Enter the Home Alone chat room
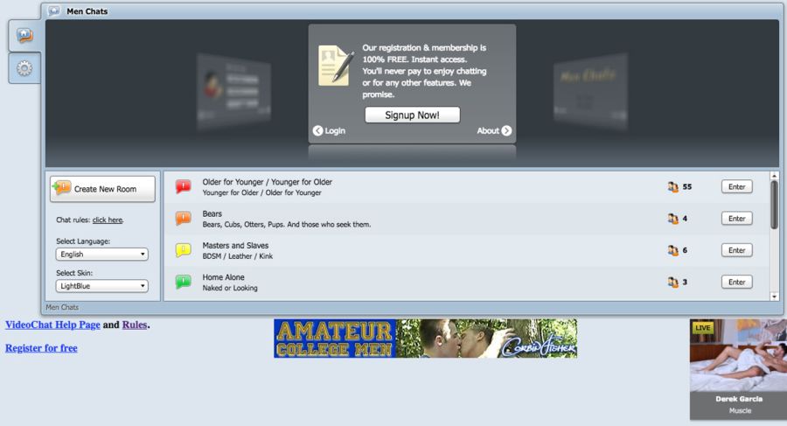 click(736, 282)
